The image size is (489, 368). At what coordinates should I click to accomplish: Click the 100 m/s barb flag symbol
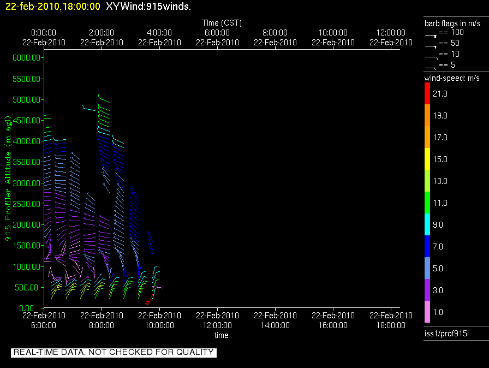[431, 34]
